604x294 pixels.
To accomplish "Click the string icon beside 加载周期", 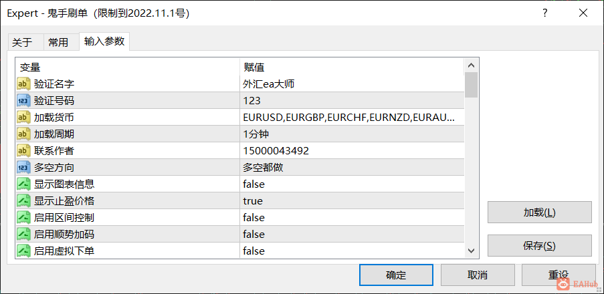I will click(23, 134).
